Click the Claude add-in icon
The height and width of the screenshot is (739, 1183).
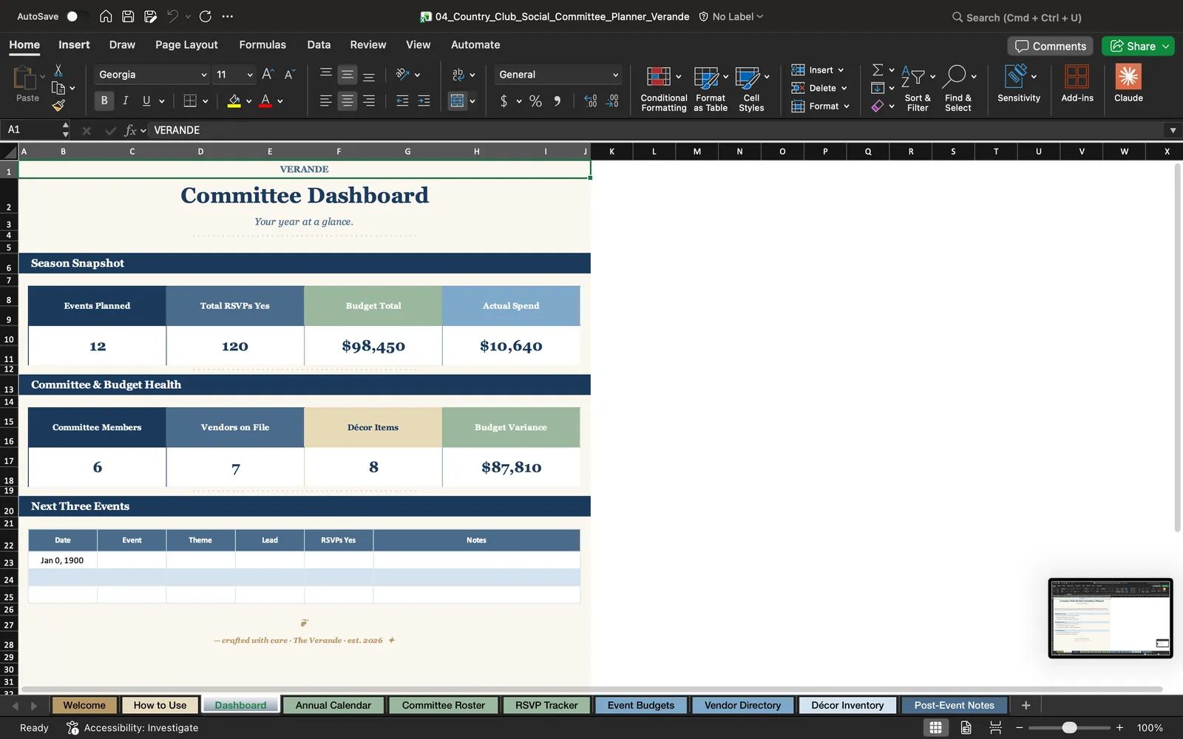[x=1128, y=83]
